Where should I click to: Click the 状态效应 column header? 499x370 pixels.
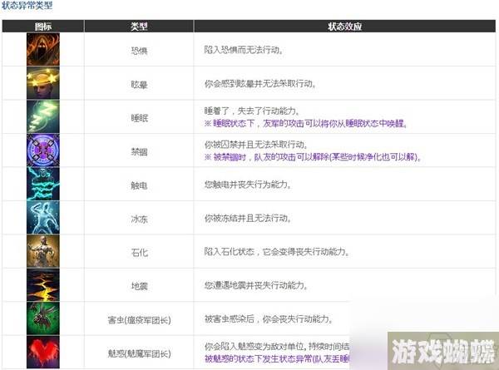(344, 26)
